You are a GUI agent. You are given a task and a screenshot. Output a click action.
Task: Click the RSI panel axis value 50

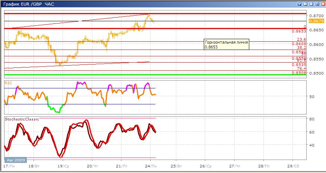(x=312, y=97)
